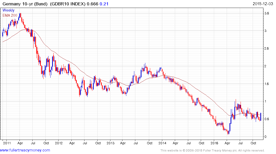The height and width of the screenshot is (154, 276).
Task: Click the last price value 0.666
Action: tap(93, 4)
